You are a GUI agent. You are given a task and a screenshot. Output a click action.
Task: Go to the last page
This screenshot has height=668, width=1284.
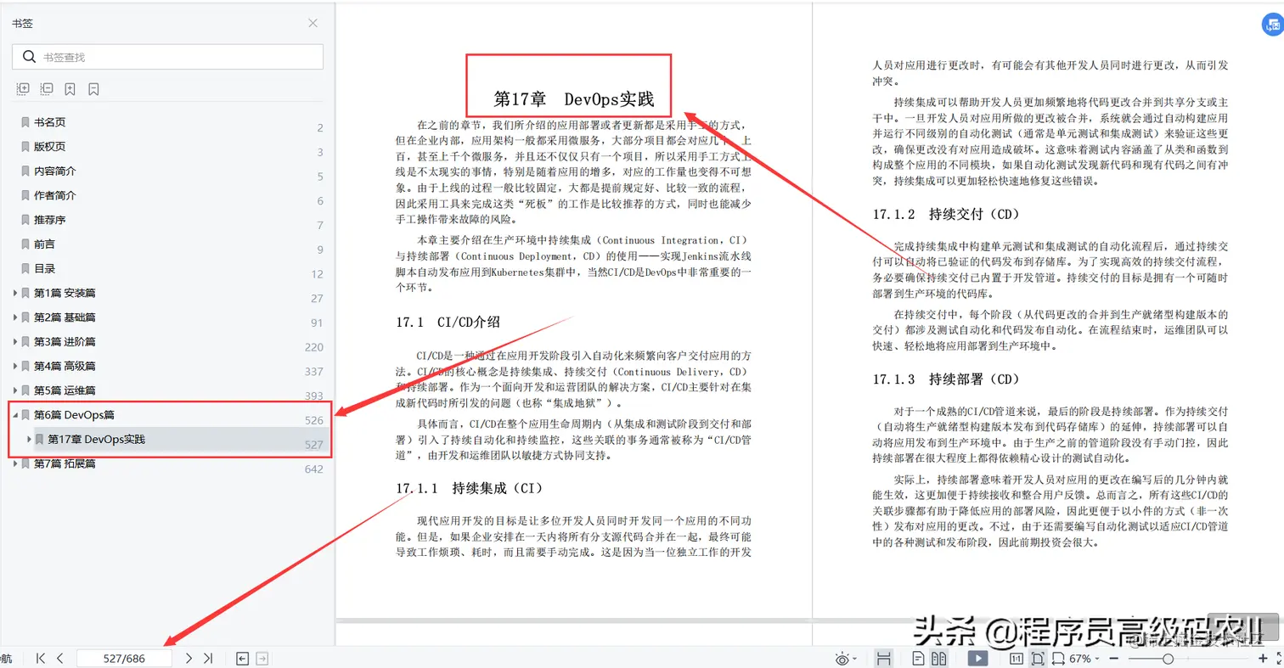click(207, 658)
